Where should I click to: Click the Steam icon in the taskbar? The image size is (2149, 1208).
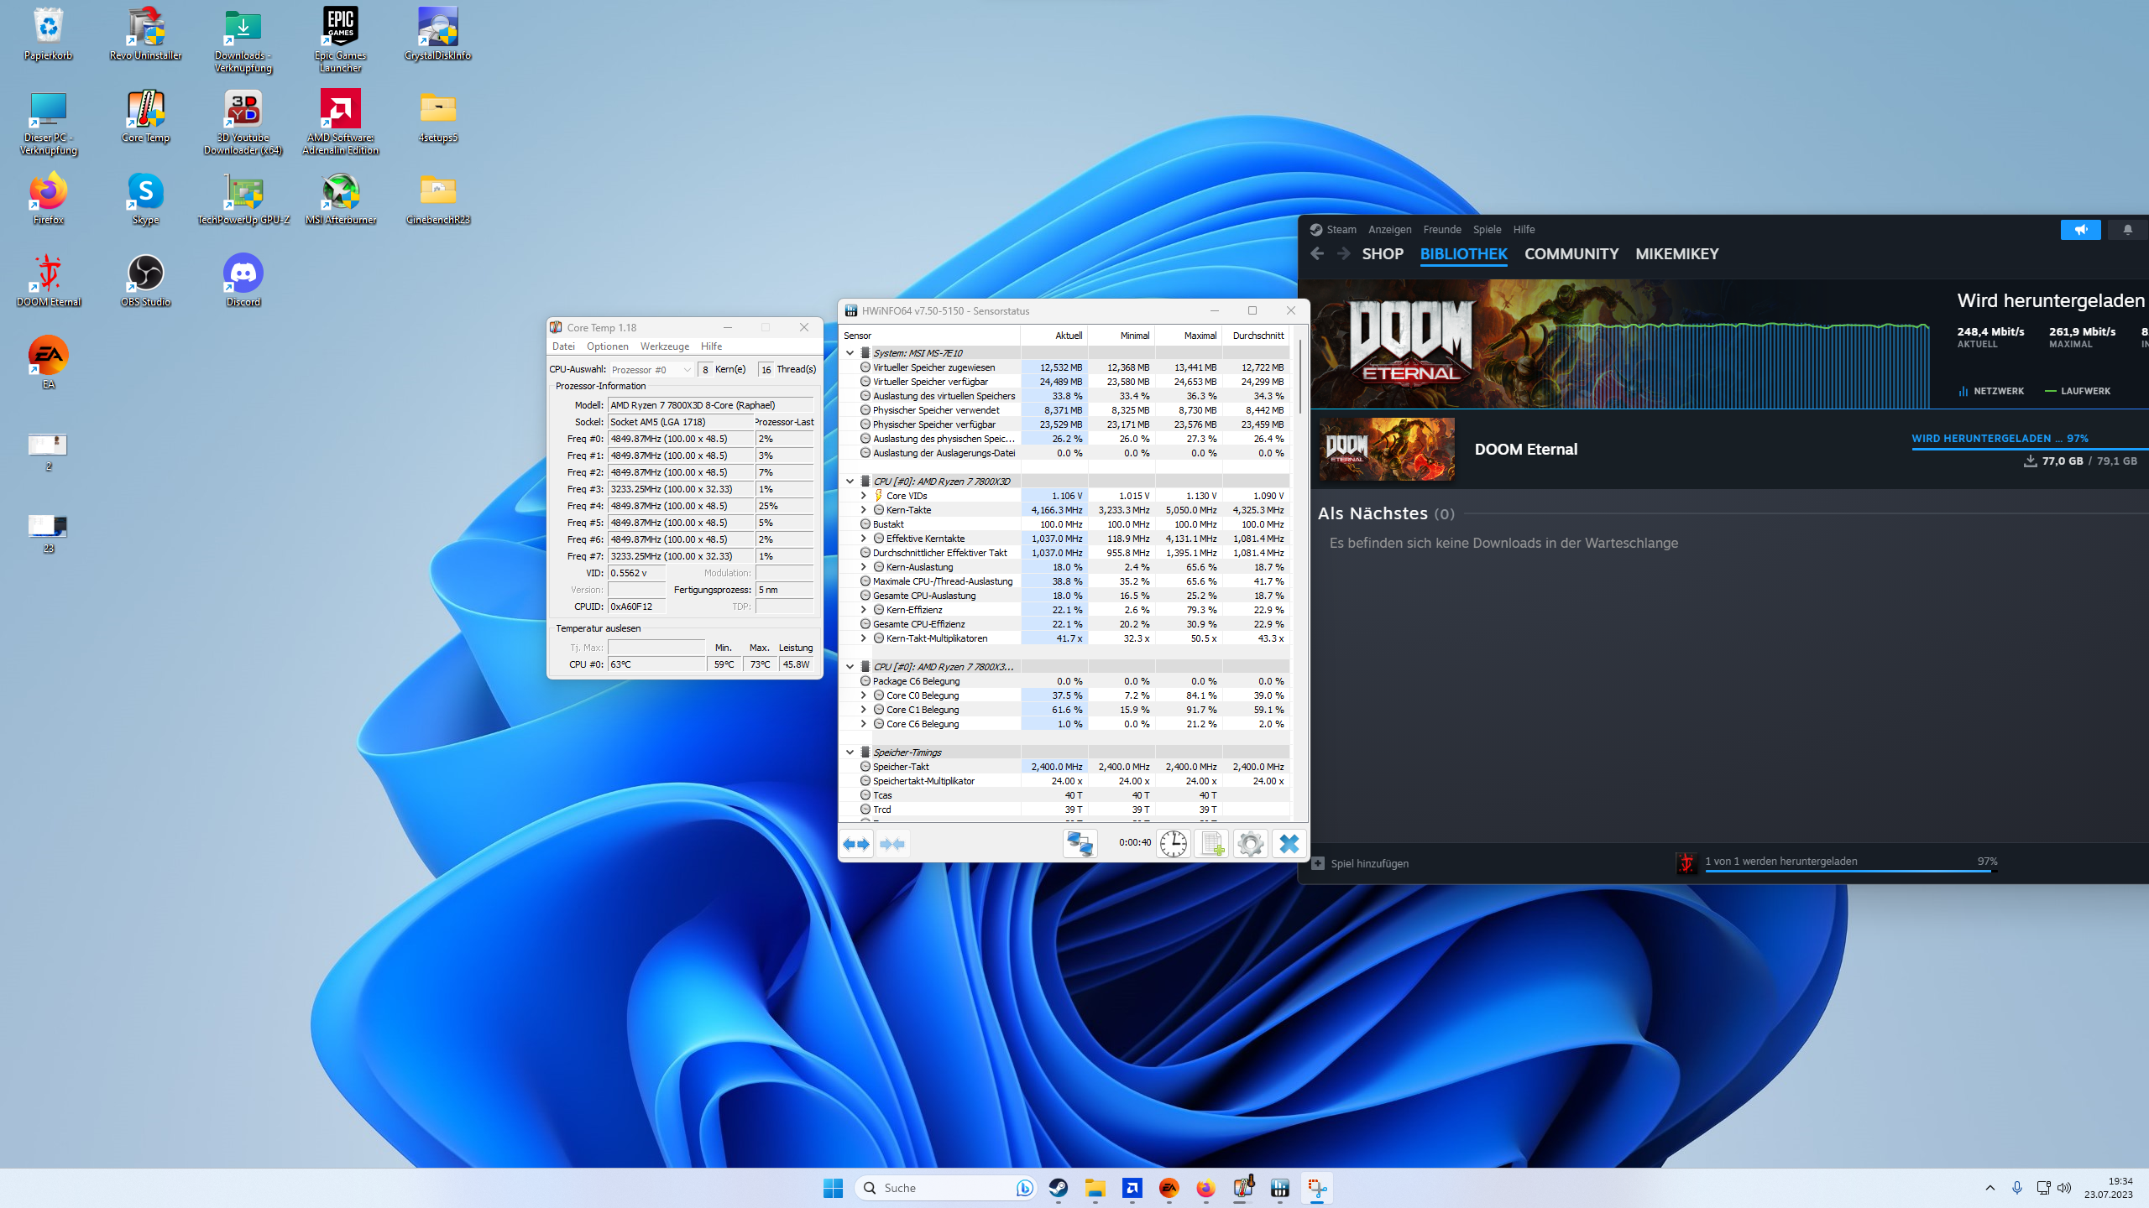[x=1058, y=1188]
